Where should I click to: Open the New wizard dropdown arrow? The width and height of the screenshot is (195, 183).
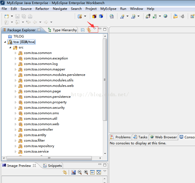pyautogui.click(x=12, y=16)
